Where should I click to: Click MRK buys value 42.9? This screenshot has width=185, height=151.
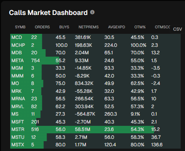pyautogui.click(x=60, y=91)
